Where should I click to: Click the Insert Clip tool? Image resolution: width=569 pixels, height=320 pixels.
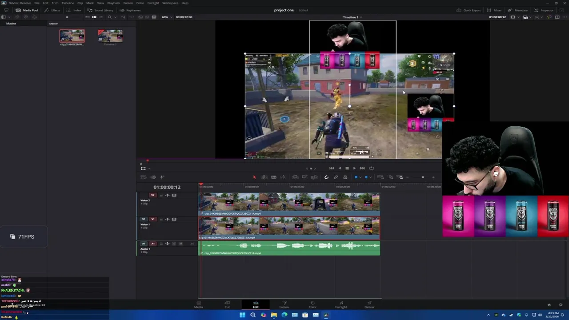[295, 177]
